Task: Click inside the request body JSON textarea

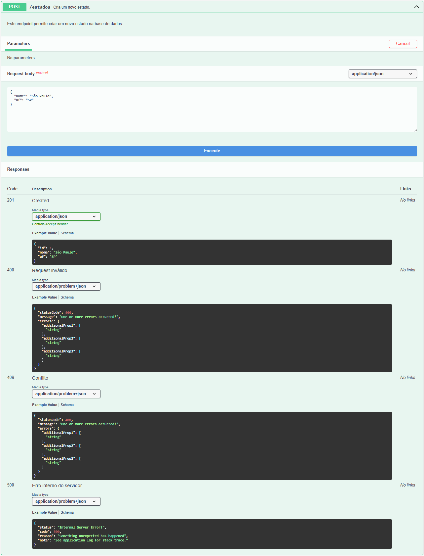Action: [212, 109]
